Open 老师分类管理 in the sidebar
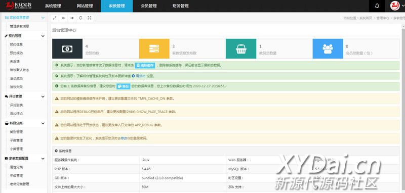The height and width of the screenshot is (193, 405). coord(19,184)
